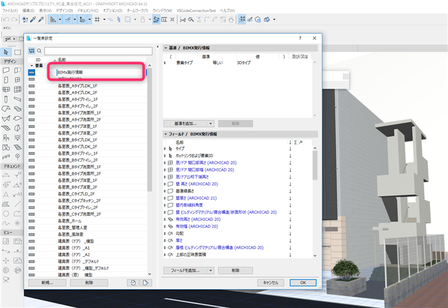Image resolution: width=448 pixels, height=308 pixels.
Task: Click the キャンセル button
Action: pyautogui.click(x=271, y=282)
